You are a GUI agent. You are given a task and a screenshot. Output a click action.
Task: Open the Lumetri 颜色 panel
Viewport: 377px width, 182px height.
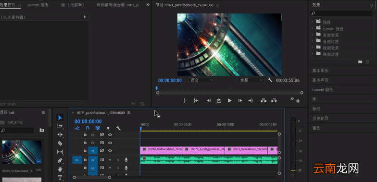[x=322, y=90]
